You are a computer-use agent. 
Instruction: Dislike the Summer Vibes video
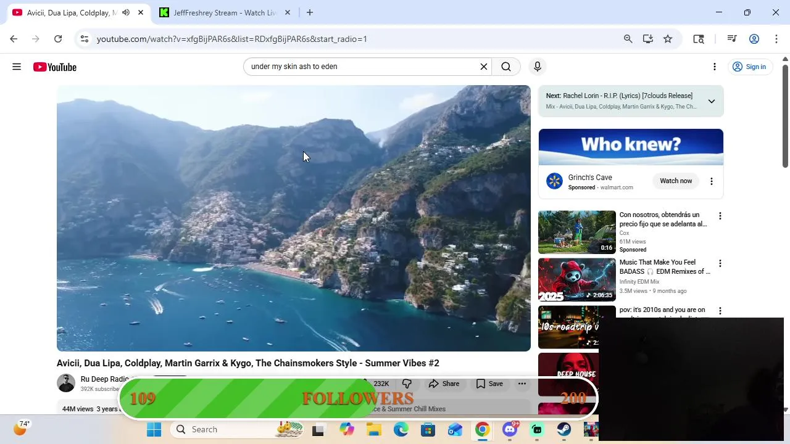pos(407,384)
